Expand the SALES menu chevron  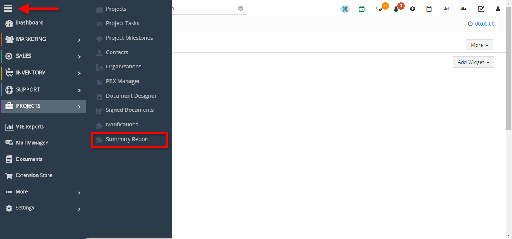point(79,56)
